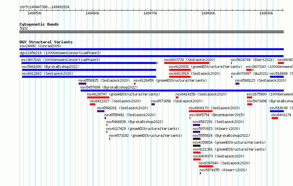
Task: Click the purple bar under nsv6566261
Action: (x=101, y=111)
